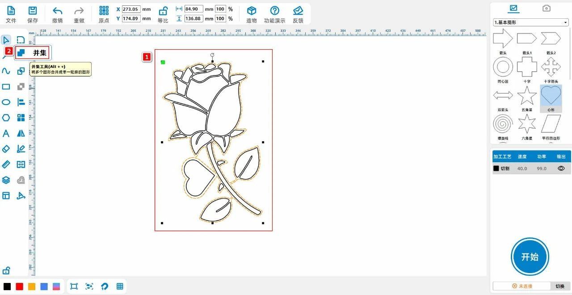572x295 pixels.
Task: Switch to the camera tab in right panel
Action: (546, 8)
